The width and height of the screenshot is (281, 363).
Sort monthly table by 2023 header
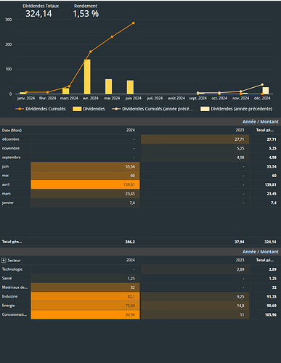click(x=240, y=130)
